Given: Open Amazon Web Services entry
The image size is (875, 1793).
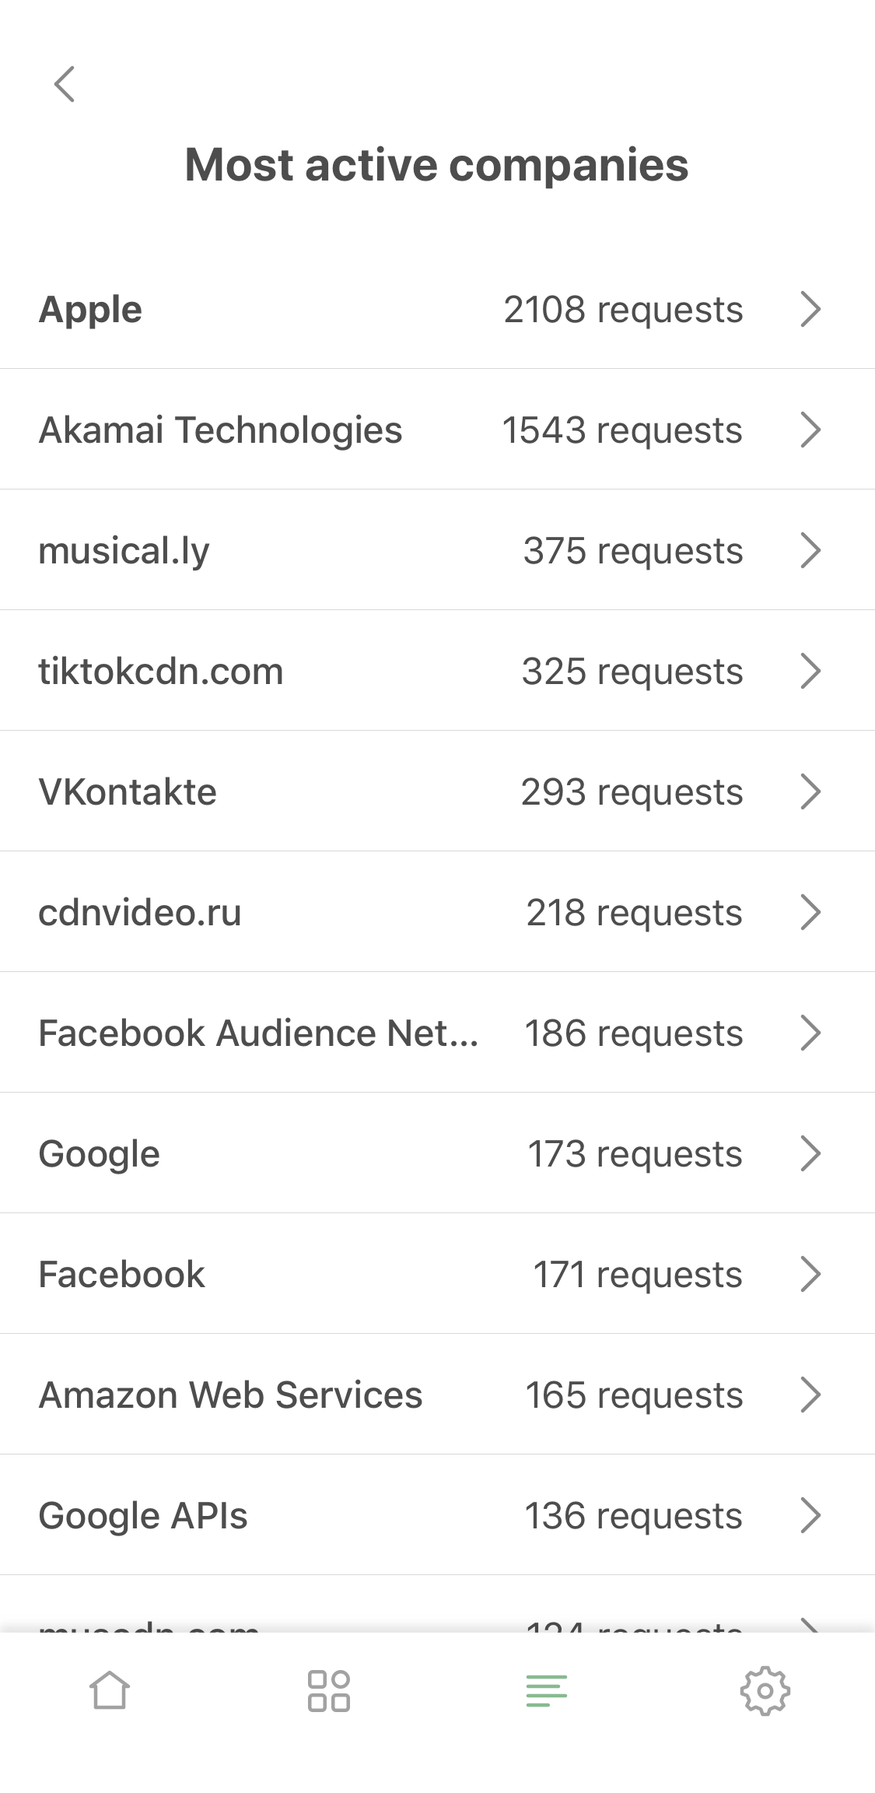Looking at the screenshot, I should point(230,1395).
